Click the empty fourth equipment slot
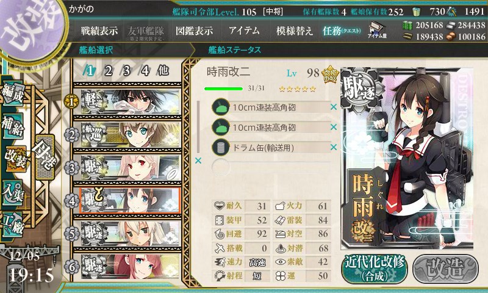 [271, 167]
